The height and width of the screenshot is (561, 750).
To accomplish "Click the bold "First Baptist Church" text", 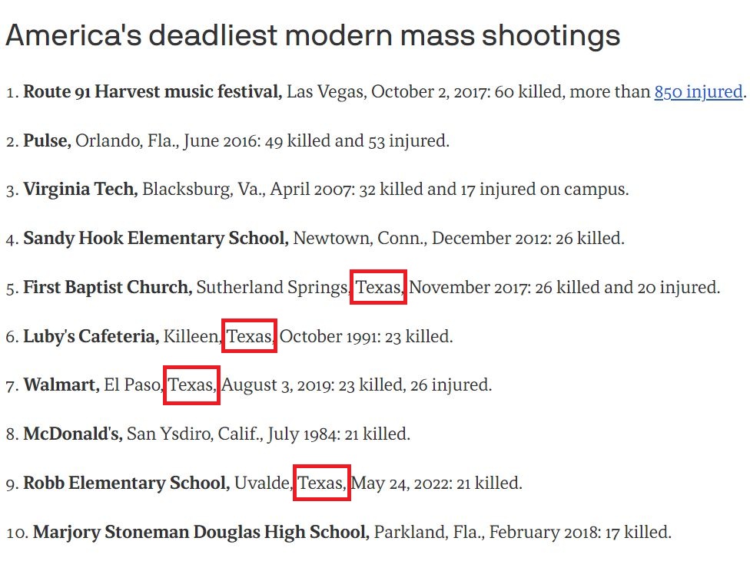I will pos(108,288).
